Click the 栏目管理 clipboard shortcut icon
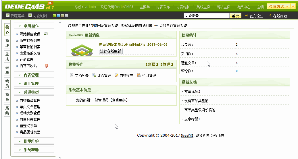This screenshot has width=298, height=159. (139, 75)
